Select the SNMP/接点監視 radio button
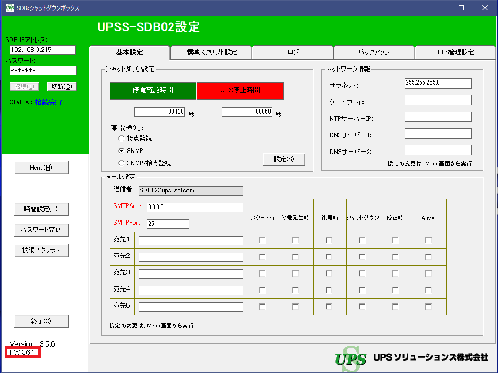 pyautogui.click(x=121, y=163)
